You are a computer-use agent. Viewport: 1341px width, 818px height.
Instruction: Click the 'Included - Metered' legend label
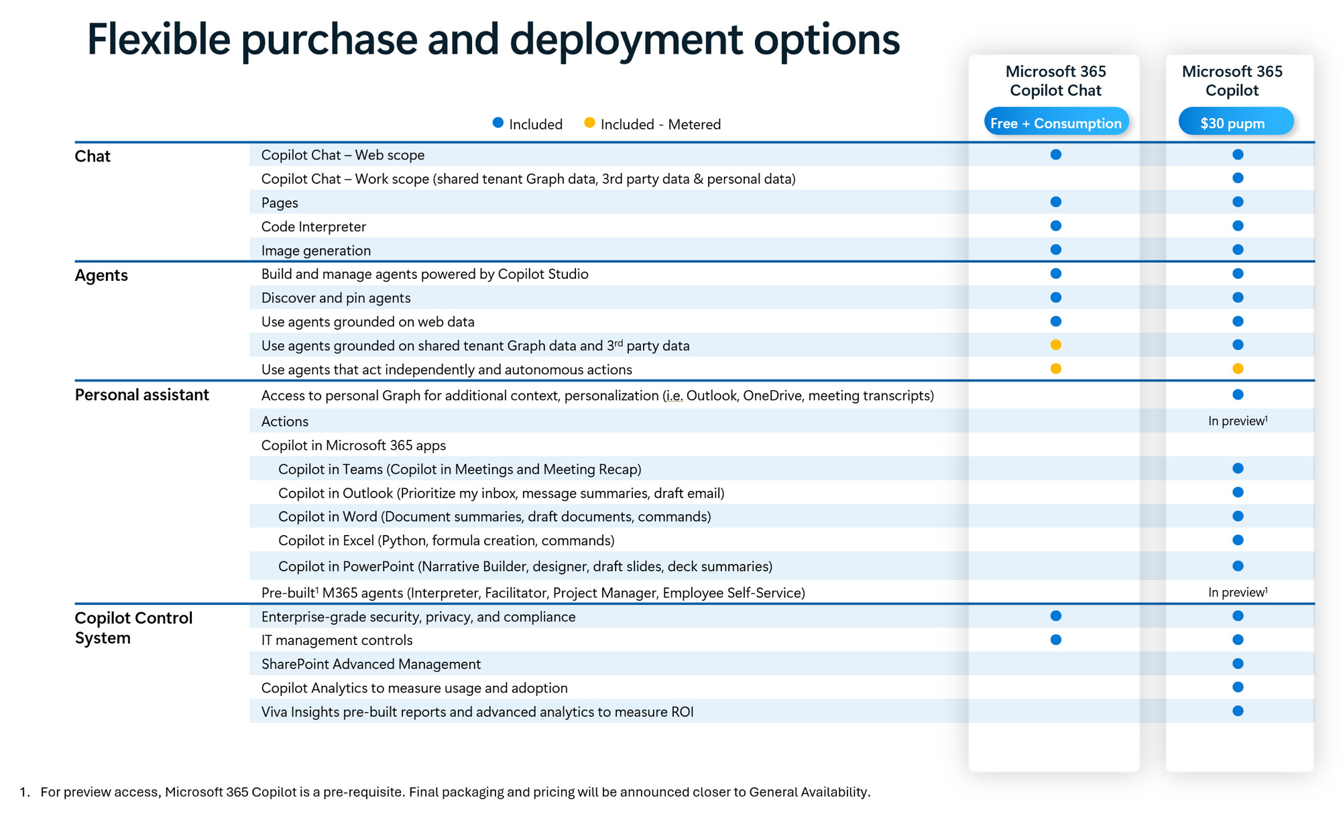tap(660, 125)
